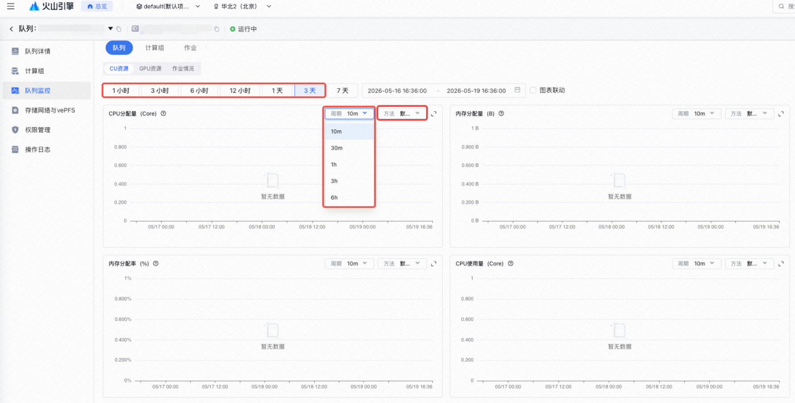This screenshot has height=403, width=795.
Task: Click the 总览 home button
Action: (x=97, y=6)
